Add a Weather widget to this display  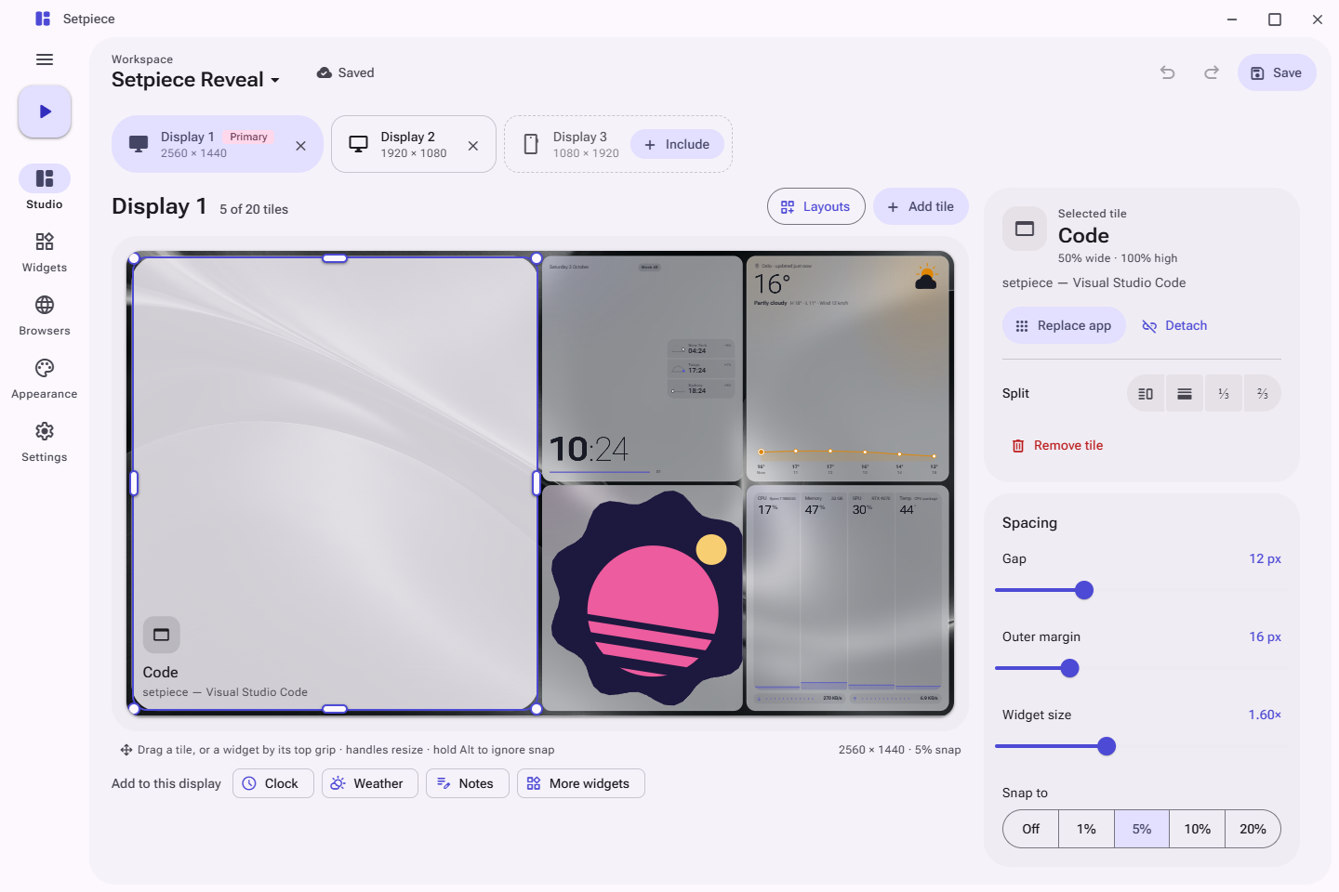[x=370, y=783]
